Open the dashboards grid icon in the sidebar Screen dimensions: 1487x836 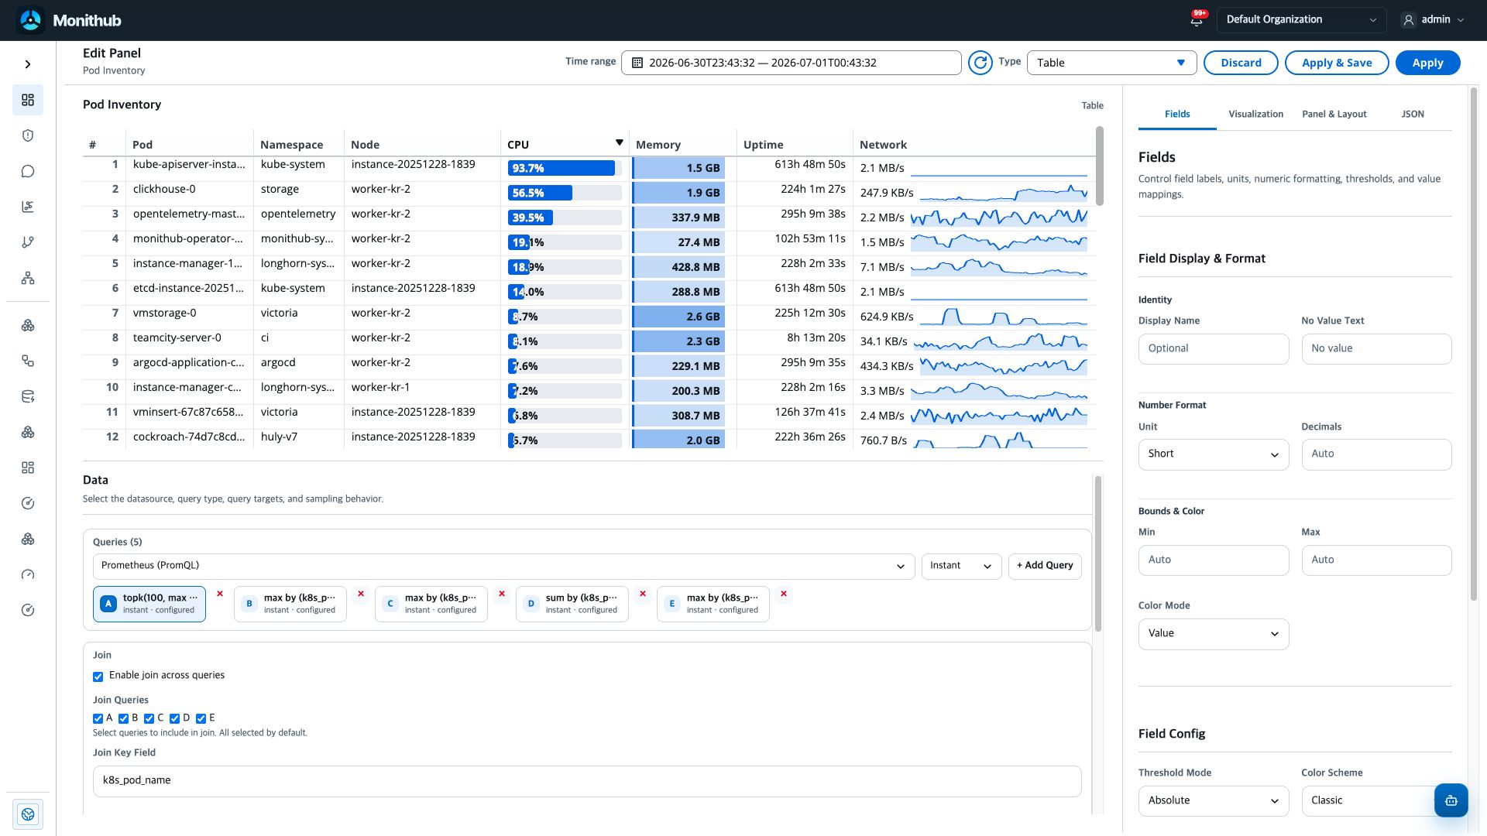pos(28,100)
